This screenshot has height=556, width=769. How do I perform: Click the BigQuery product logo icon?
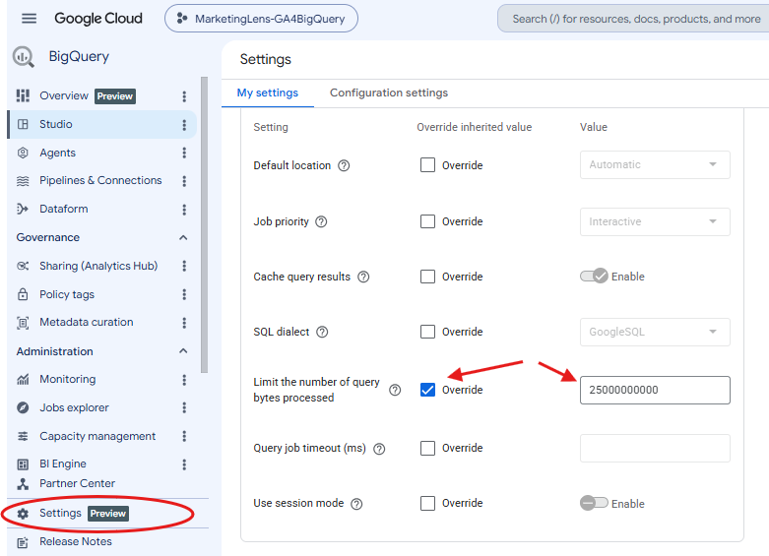click(23, 56)
